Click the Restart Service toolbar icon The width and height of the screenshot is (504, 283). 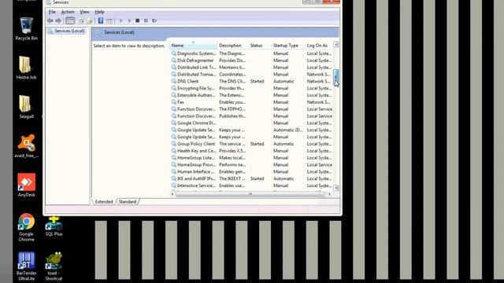(x=154, y=21)
